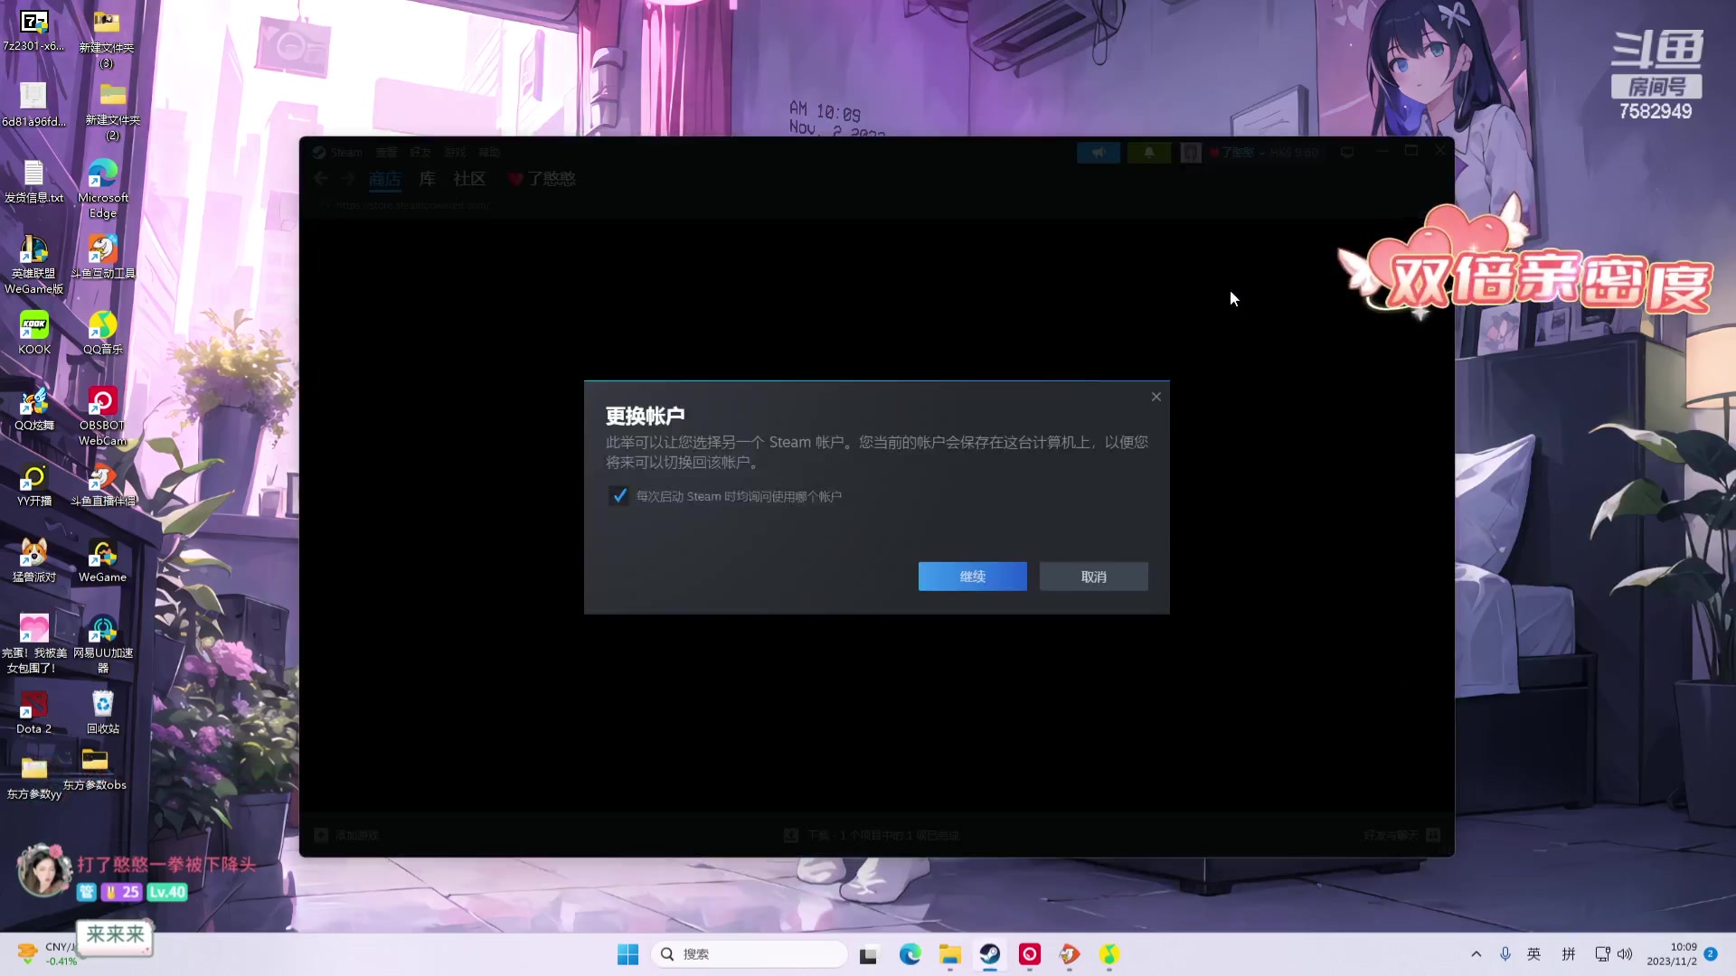Click the Steam icon on taskbar
Viewport: 1736px width, 976px height.
click(990, 954)
